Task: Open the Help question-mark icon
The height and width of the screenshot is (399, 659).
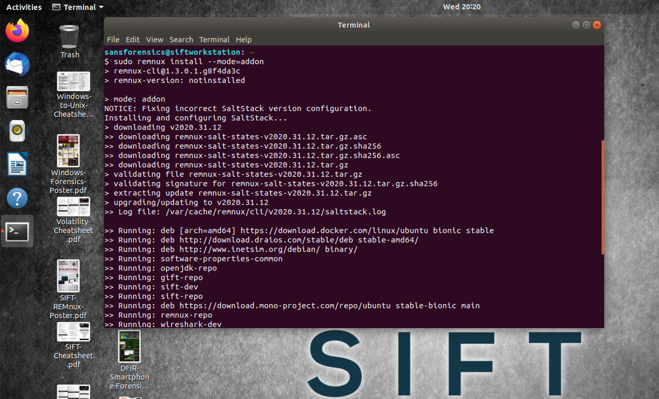Action: pos(17,198)
